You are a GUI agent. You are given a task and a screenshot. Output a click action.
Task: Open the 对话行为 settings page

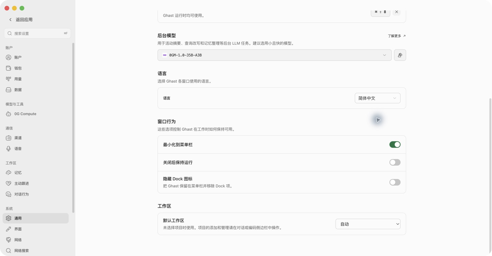36,194
